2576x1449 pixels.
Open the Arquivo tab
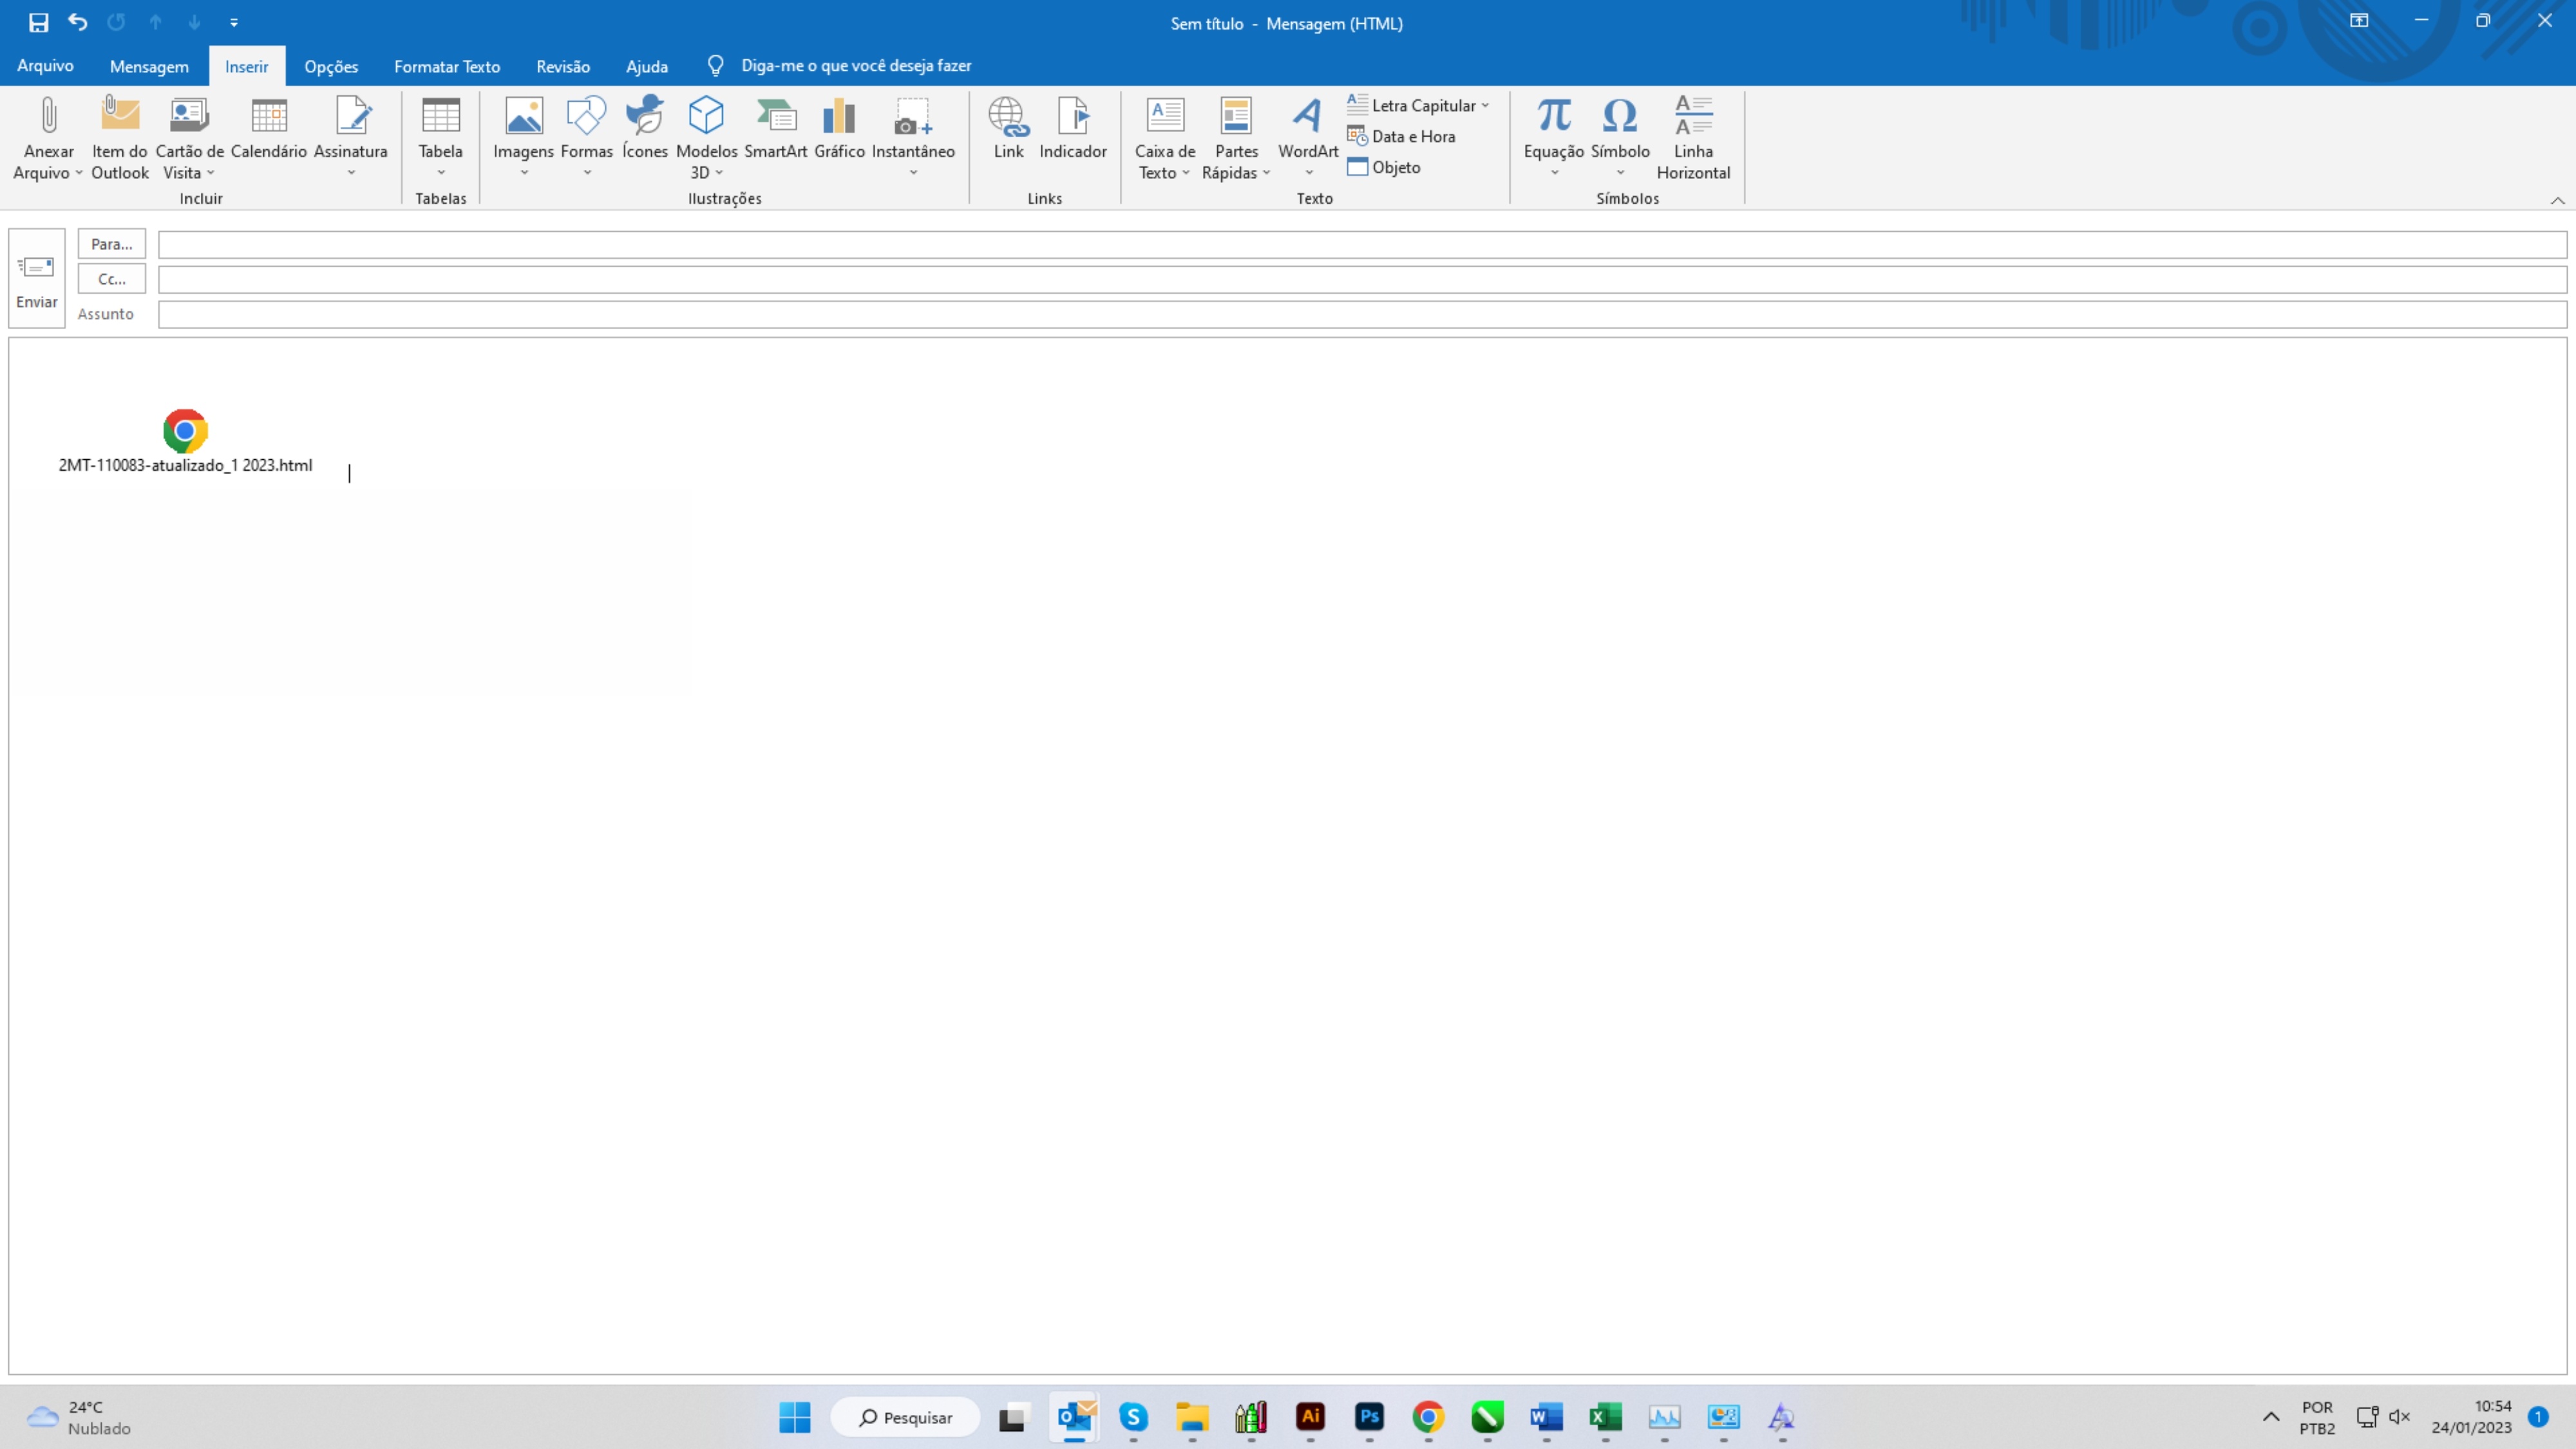click(45, 65)
